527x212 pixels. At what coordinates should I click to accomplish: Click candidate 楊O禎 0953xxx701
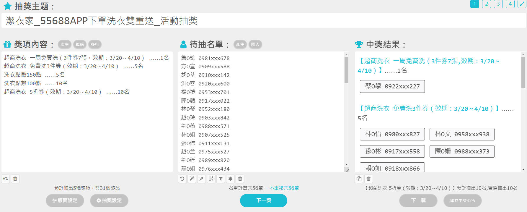click(x=205, y=92)
